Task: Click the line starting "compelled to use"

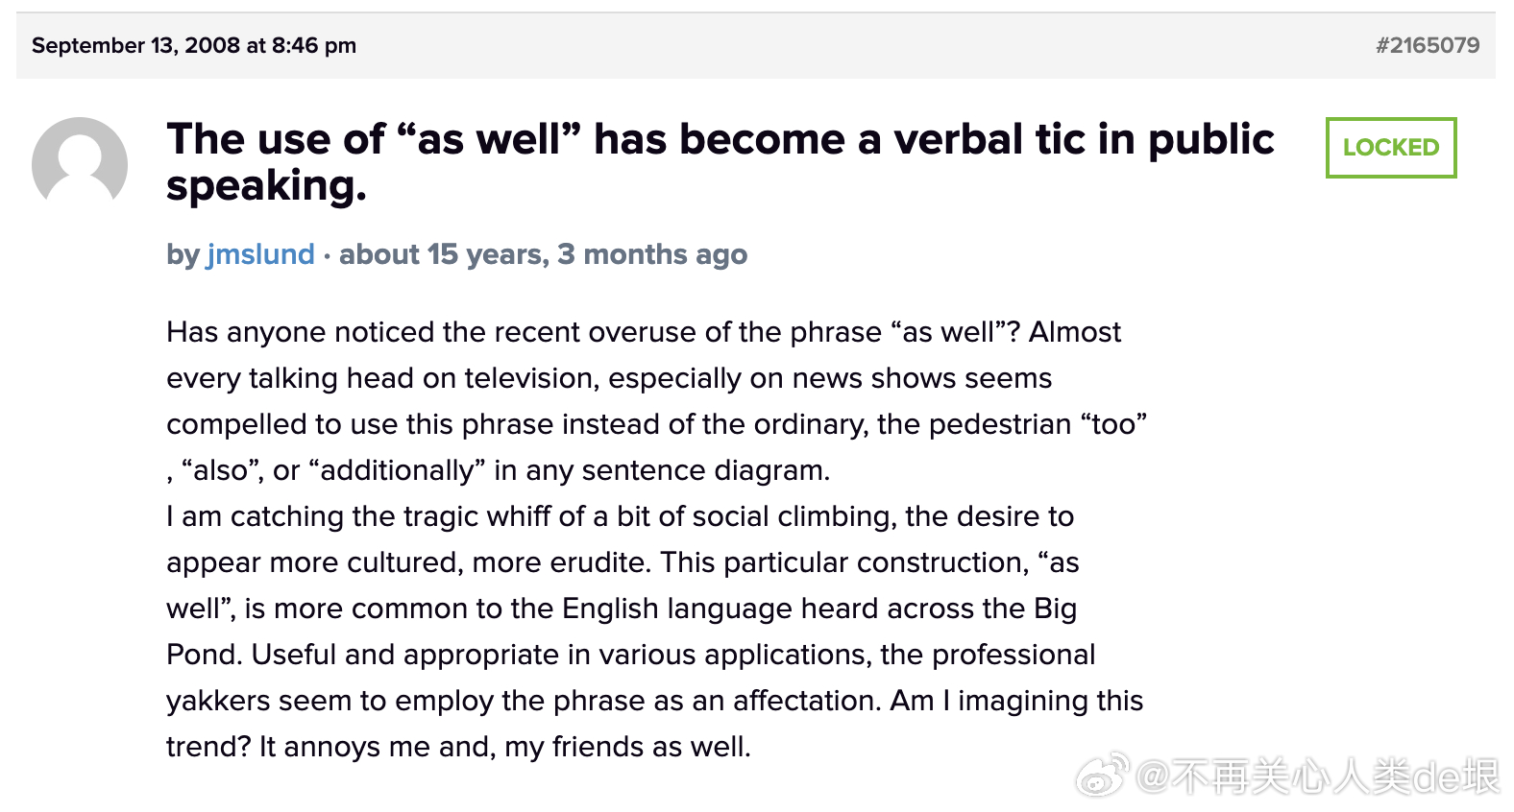Action: (656, 424)
